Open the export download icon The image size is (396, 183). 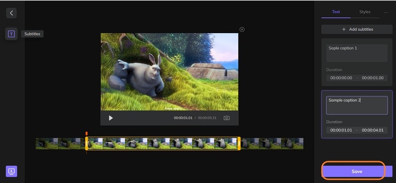coord(11,172)
